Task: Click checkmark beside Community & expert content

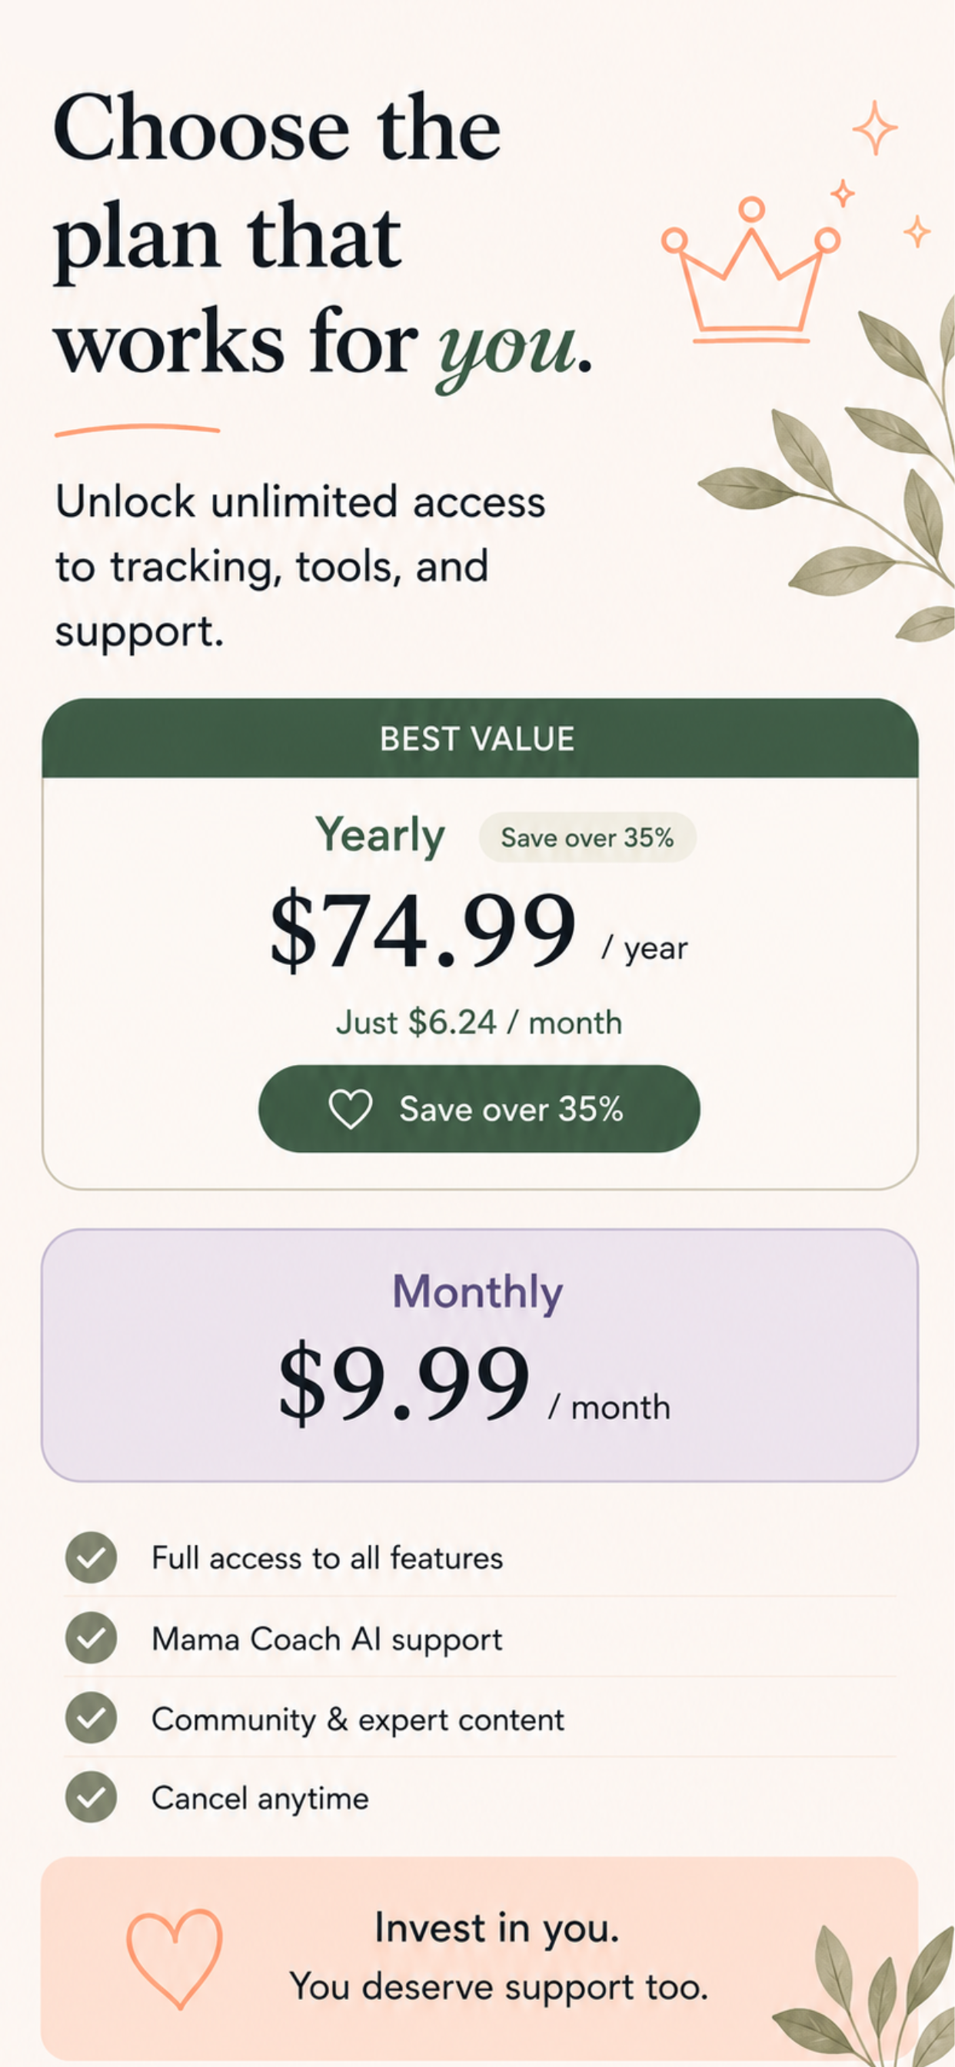Action: coord(91,1718)
